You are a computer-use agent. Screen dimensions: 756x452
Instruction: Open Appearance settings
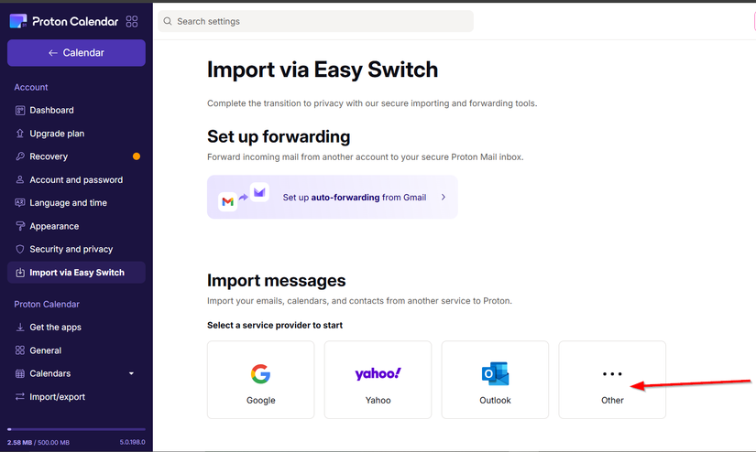tap(76, 226)
